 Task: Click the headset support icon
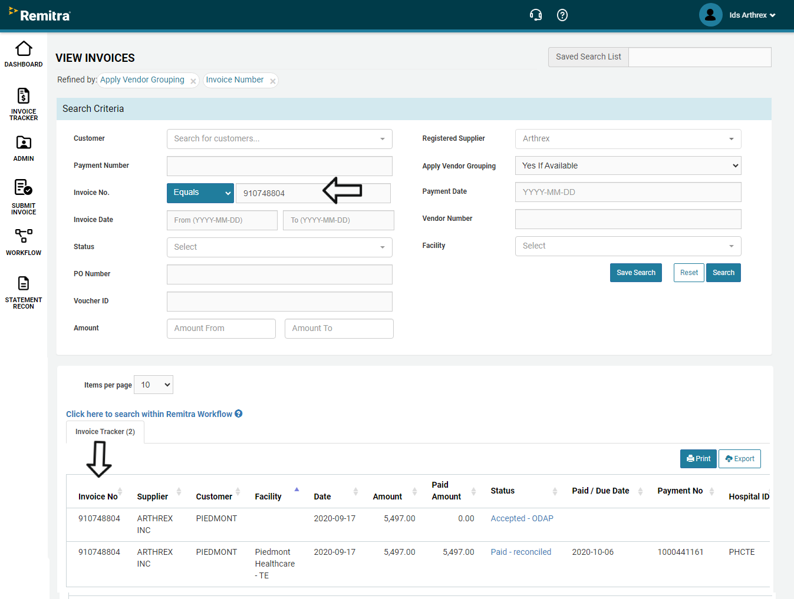coord(535,15)
